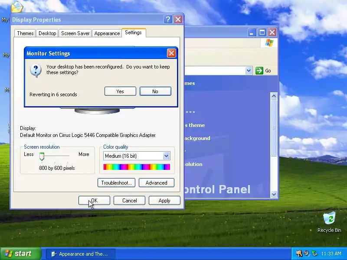The image size is (347, 260).
Task: Maximize the Control Panel window
Action: pyautogui.click(x=262, y=32)
